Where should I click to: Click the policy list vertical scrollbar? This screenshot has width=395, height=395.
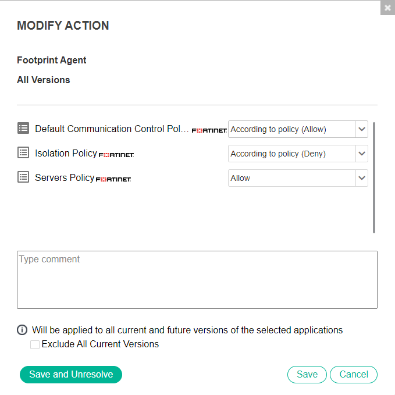374,177
